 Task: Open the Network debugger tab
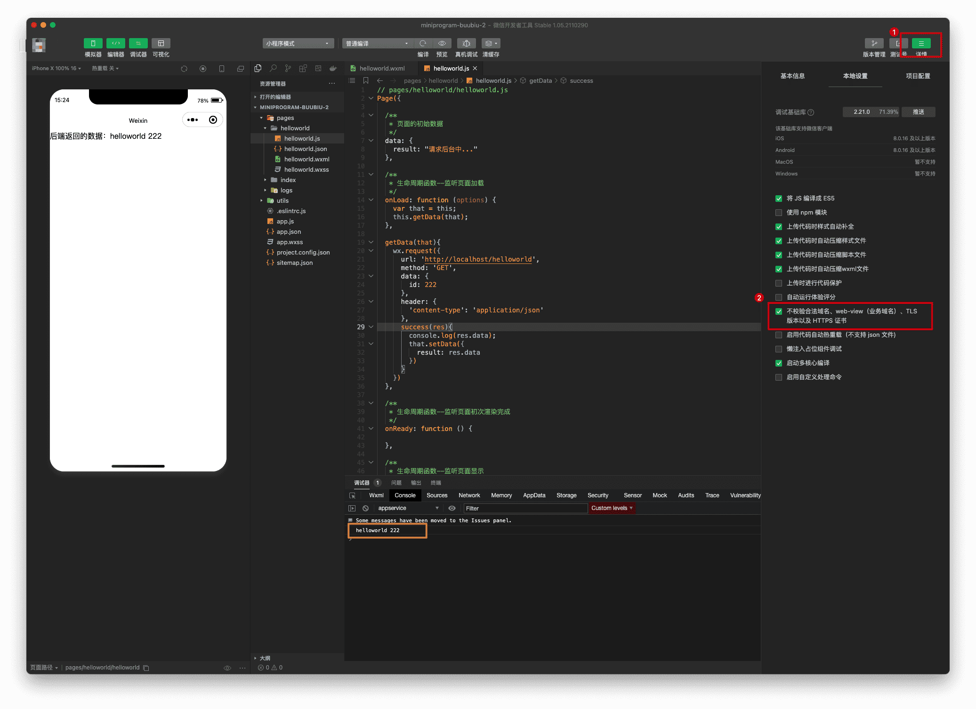(x=469, y=495)
